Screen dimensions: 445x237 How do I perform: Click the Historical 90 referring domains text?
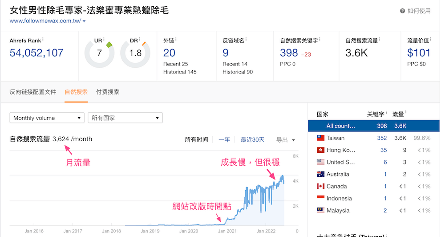point(238,72)
